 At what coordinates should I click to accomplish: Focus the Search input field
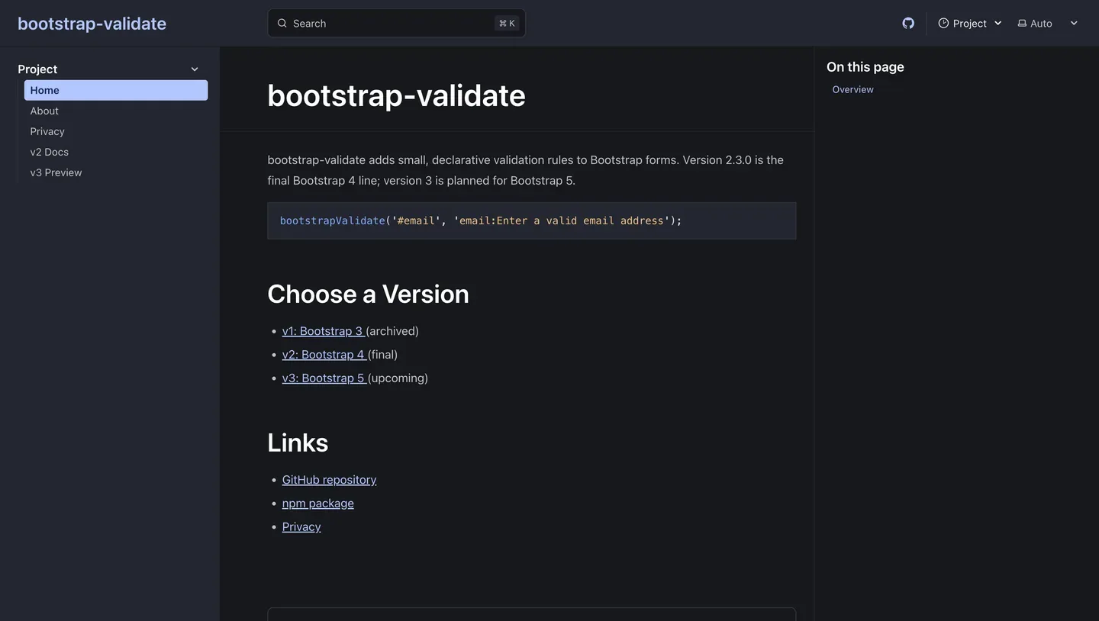click(396, 23)
